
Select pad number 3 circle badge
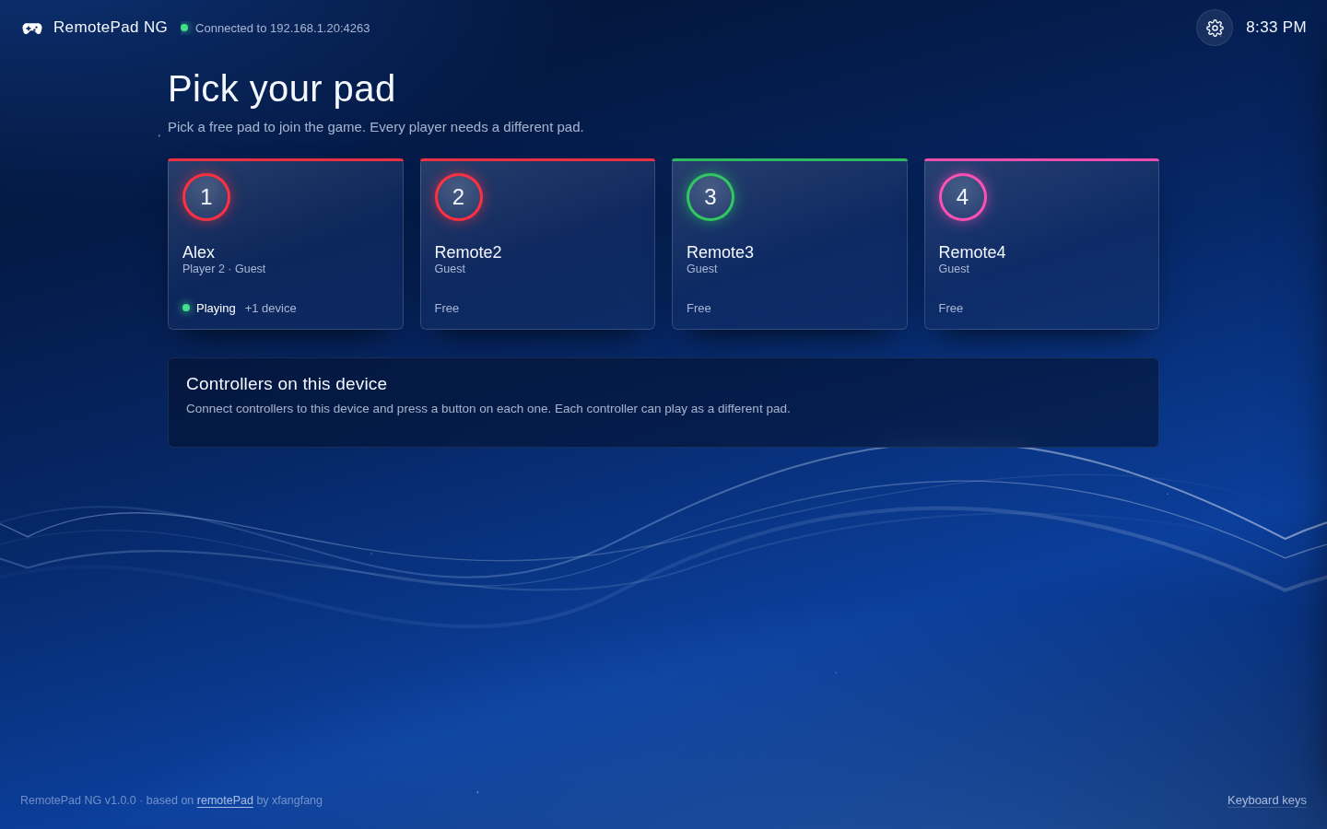(x=710, y=197)
